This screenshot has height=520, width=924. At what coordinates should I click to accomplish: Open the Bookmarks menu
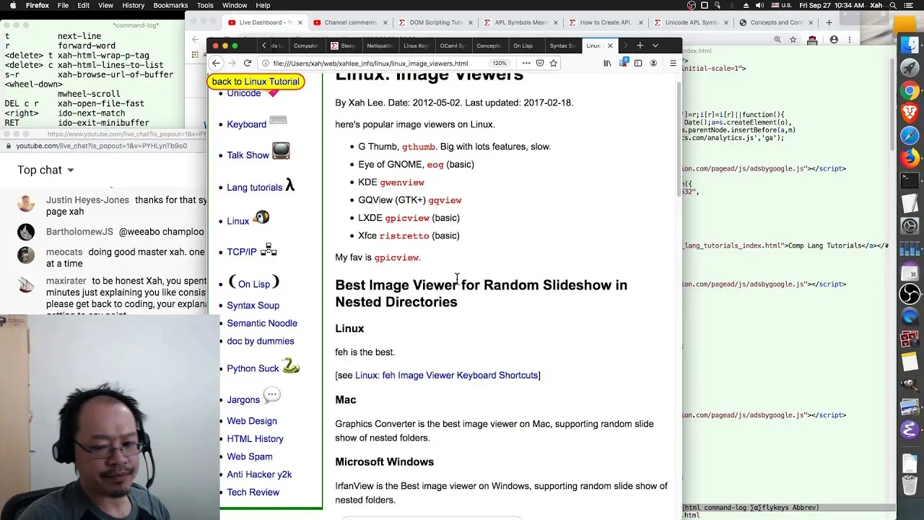click(x=170, y=5)
